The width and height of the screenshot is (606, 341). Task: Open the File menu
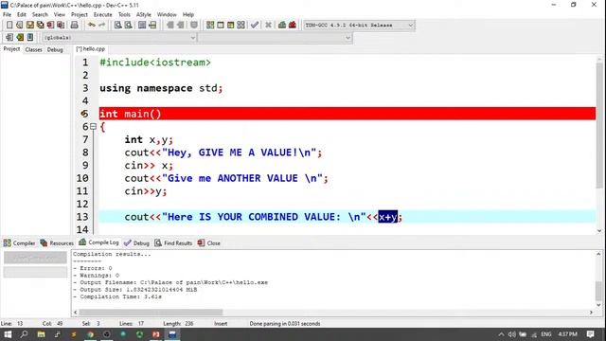tap(7, 15)
